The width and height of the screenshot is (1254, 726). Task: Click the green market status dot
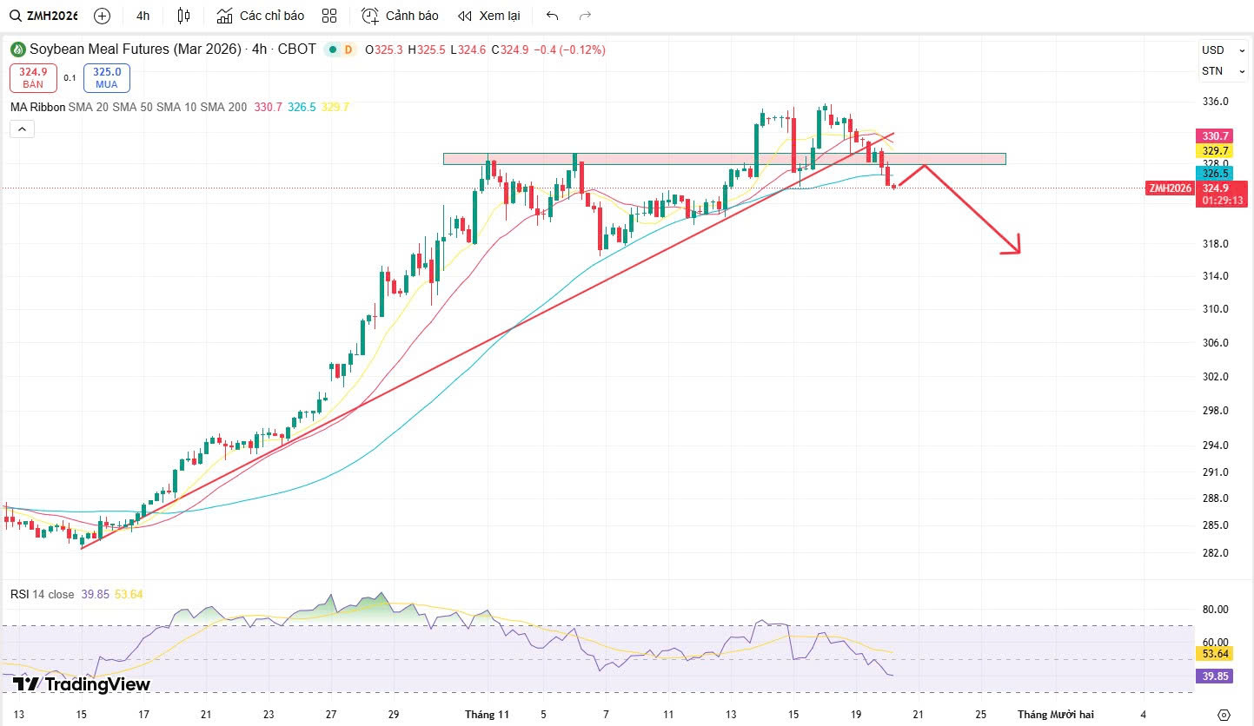(331, 49)
